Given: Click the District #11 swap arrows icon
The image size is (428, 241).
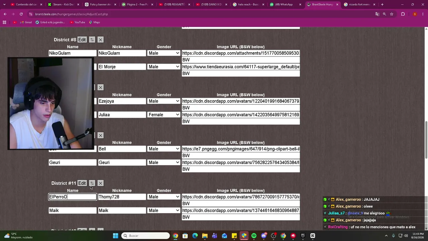Looking at the screenshot, I should tap(92, 183).
